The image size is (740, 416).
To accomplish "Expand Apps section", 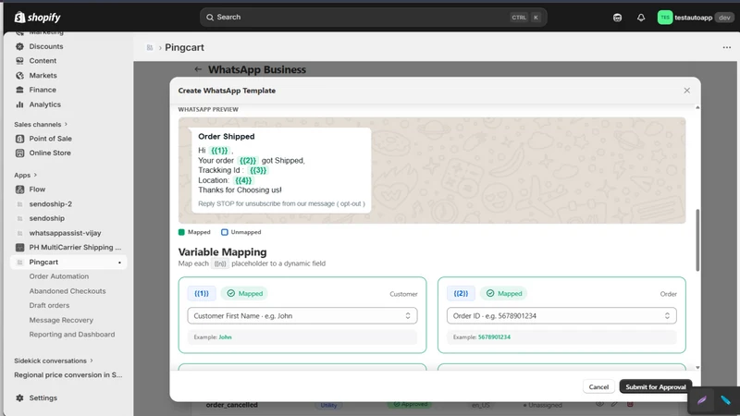I will (26, 175).
